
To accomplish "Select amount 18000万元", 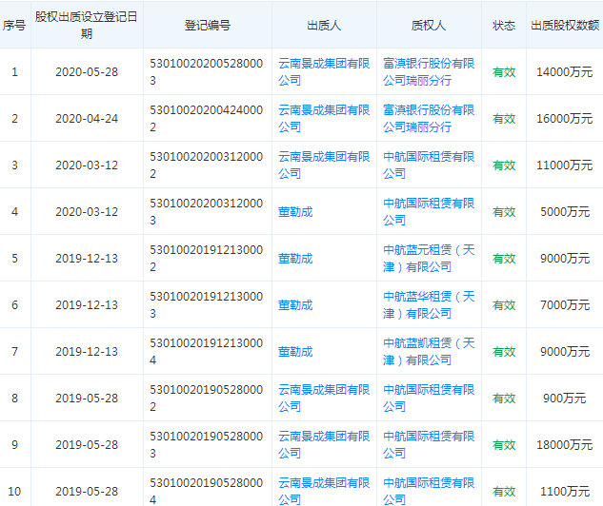I will click(564, 444).
